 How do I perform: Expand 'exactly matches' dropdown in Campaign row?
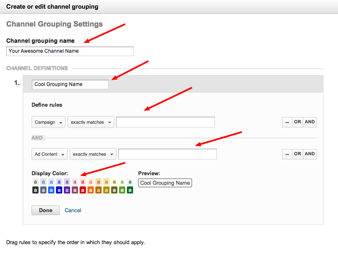pos(91,122)
